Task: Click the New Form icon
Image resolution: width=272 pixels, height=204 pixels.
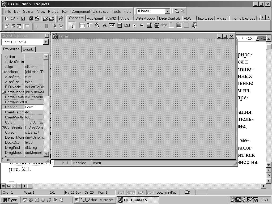Action: pyautogui.click(x=27, y=26)
